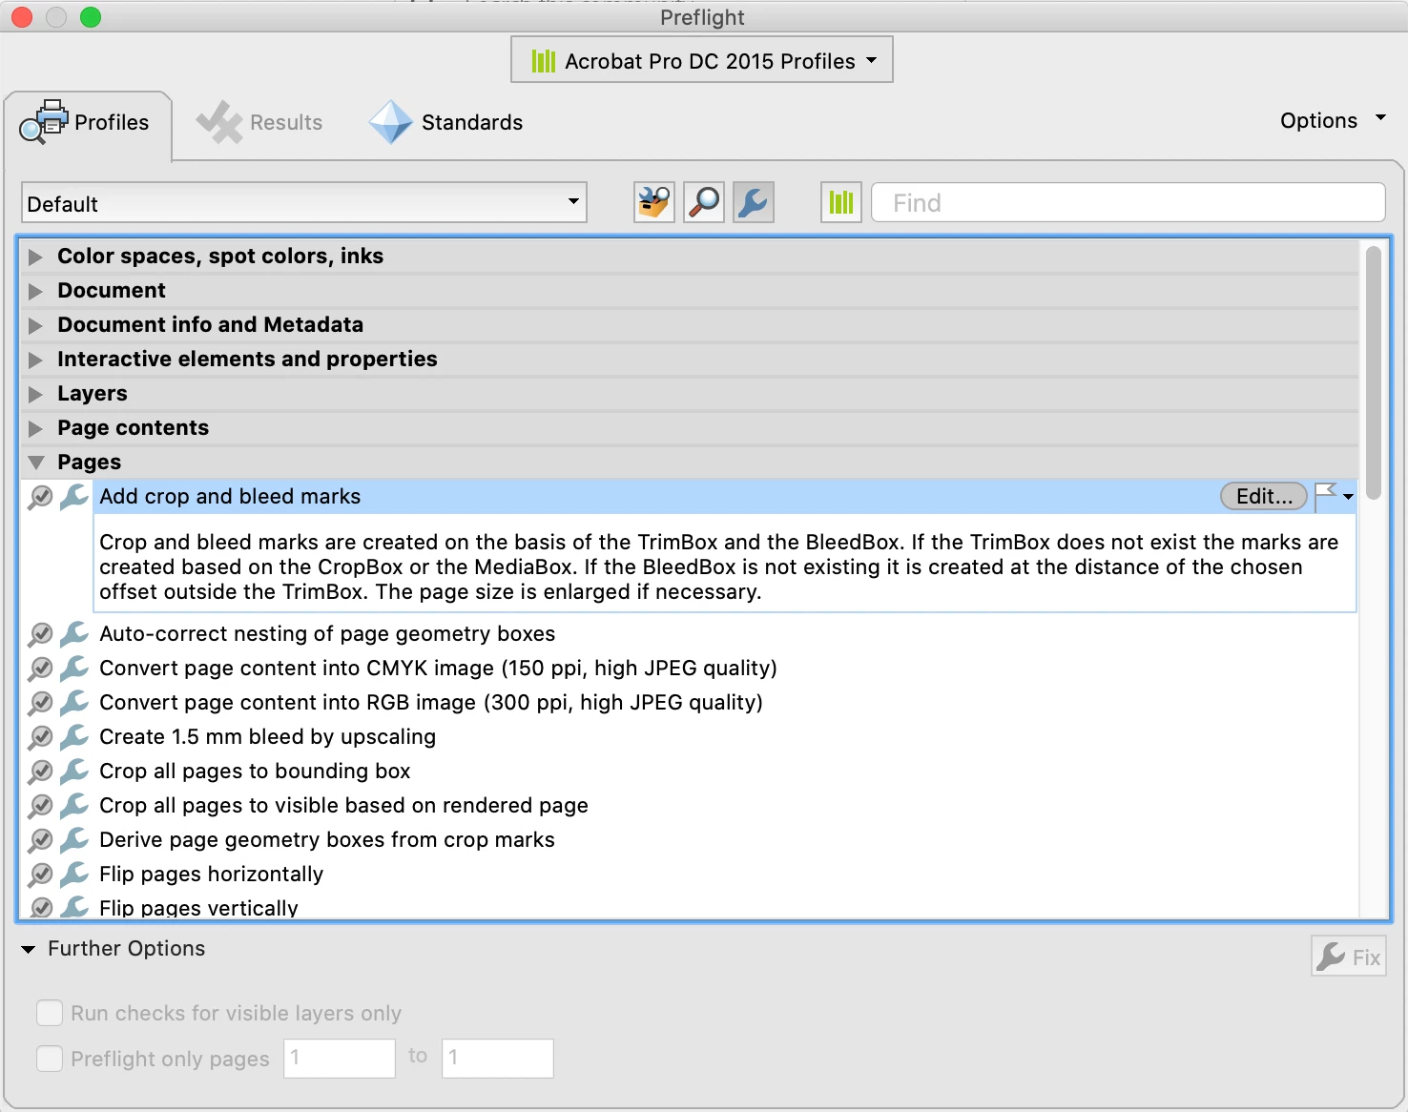This screenshot has height=1112, width=1408.
Task: Expand Document info and Metadata group
Action: [35, 325]
